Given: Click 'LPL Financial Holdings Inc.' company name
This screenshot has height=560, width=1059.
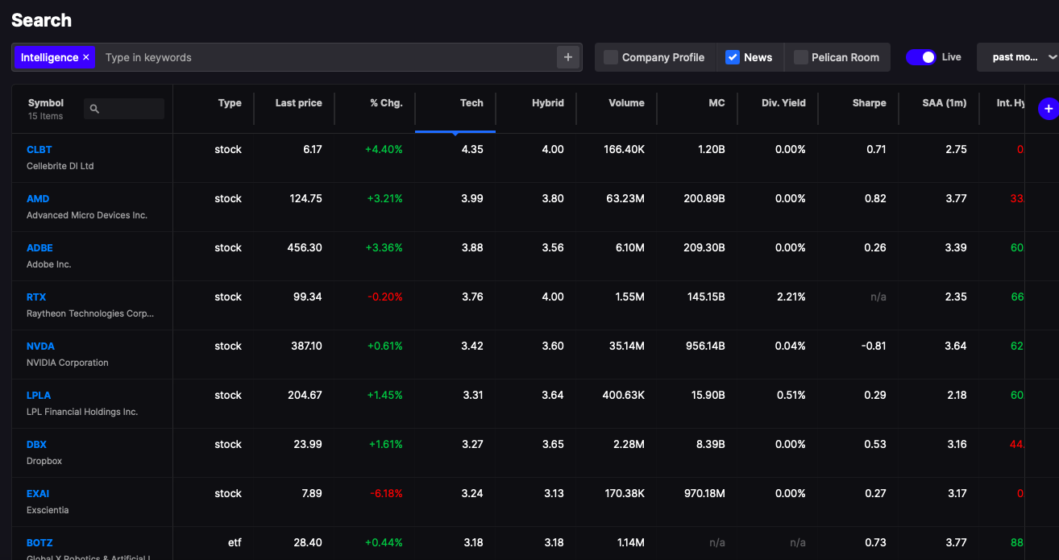Looking at the screenshot, I should pyautogui.click(x=82, y=412).
